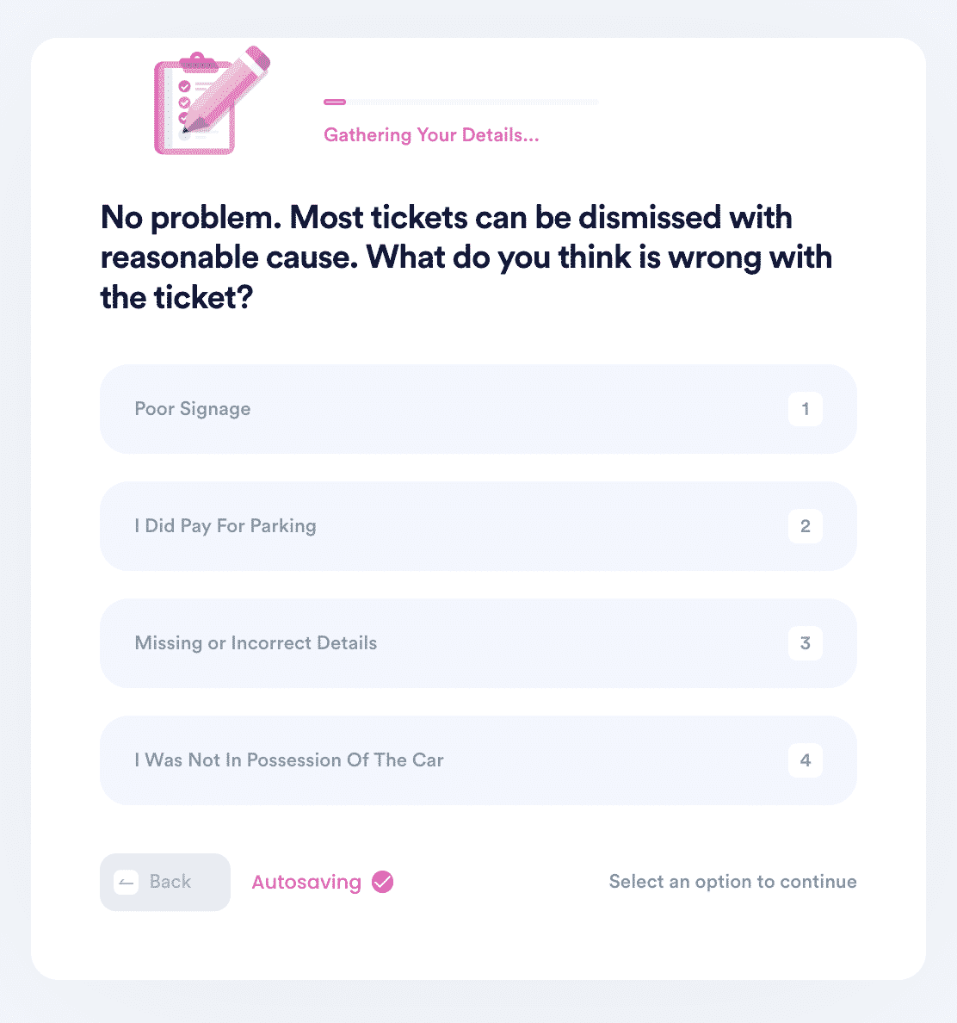
Task: Select the Poor Signage option
Action: pos(478,409)
